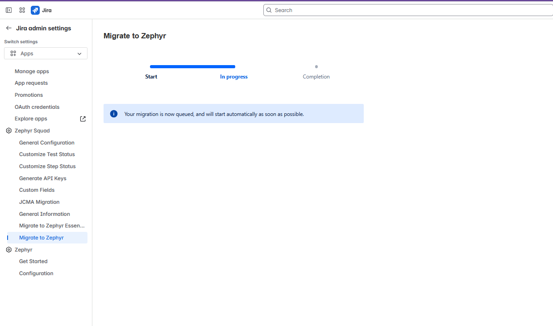
Task: Open the JCMA Migration page
Action: pos(39,202)
